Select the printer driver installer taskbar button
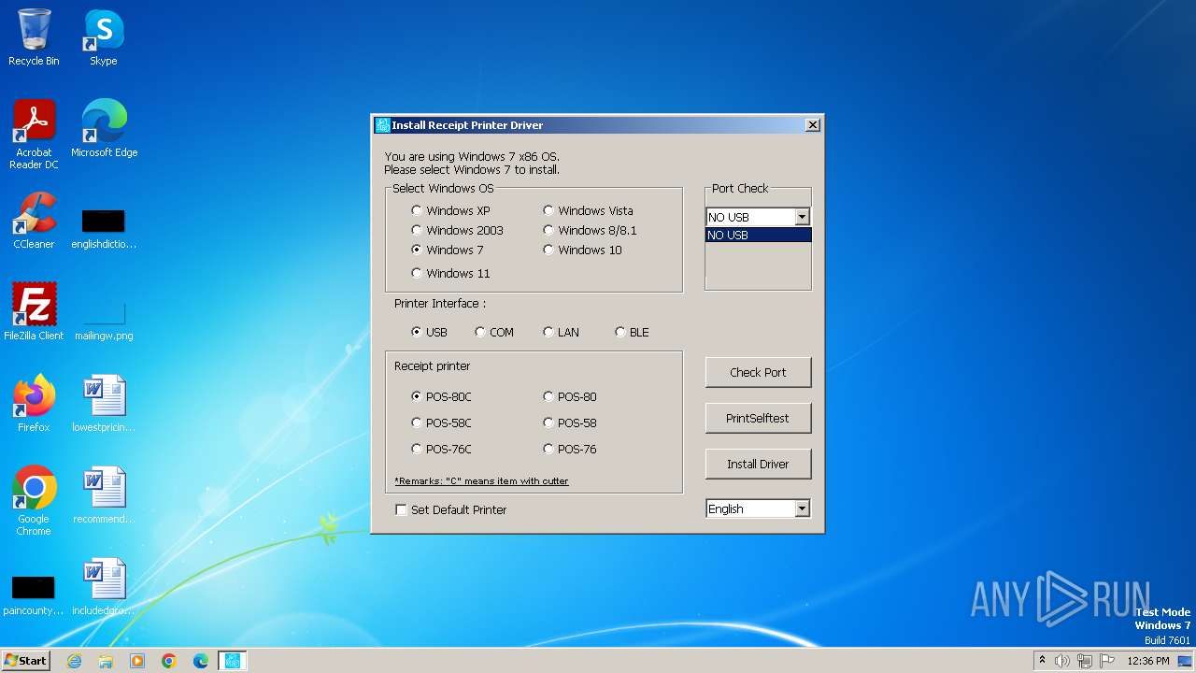The height and width of the screenshot is (673, 1196). [233, 661]
